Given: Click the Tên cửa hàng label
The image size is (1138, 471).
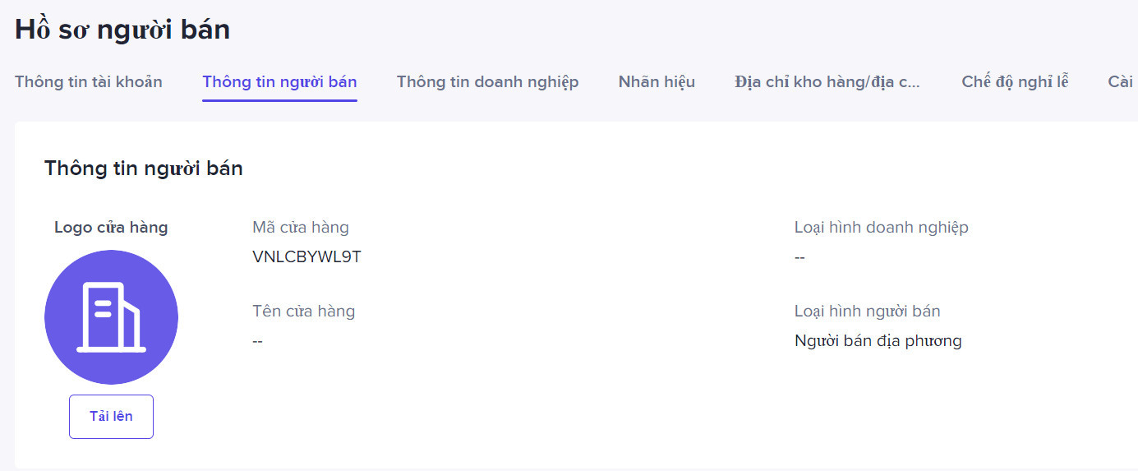Looking at the screenshot, I should (304, 312).
